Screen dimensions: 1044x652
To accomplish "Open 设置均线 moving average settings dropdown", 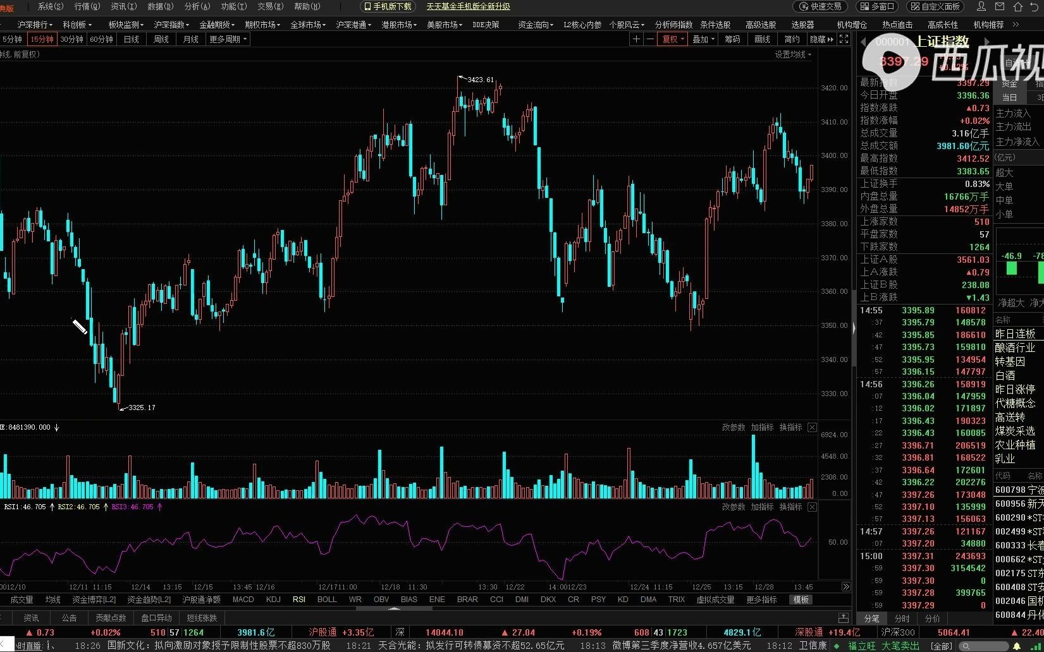I will click(793, 54).
